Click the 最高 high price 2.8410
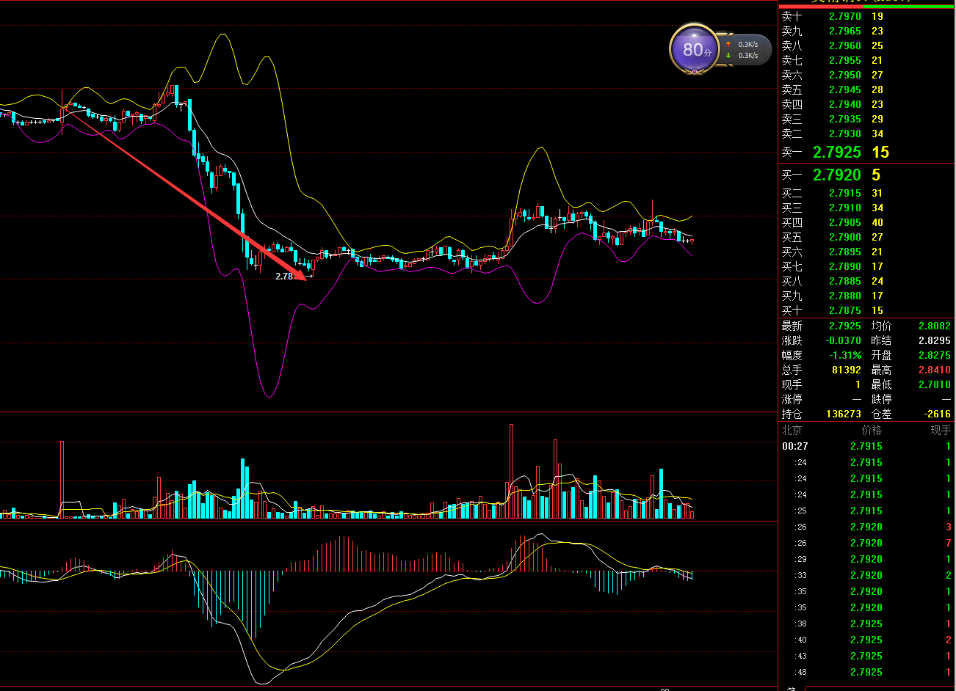The width and height of the screenshot is (956, 691). coord(934,370)
